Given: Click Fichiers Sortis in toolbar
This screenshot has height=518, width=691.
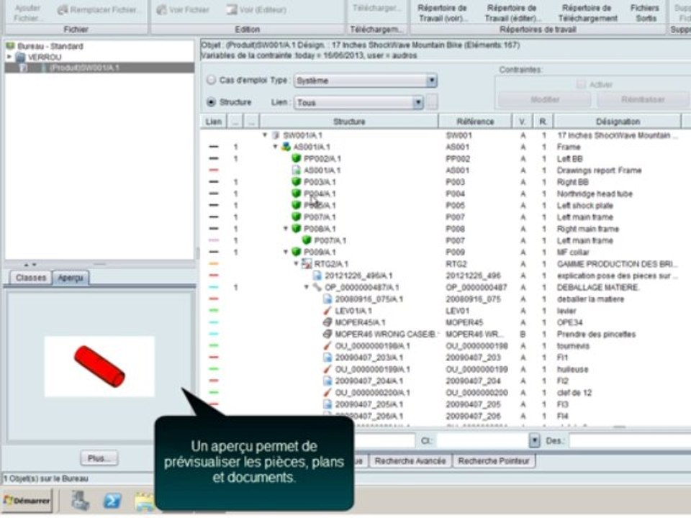Looking at the screenshot, I should pyautogui.click(x=644, y=13).
